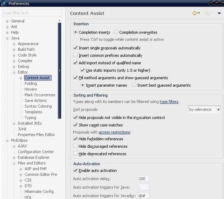
Task: Select Content Assist in the tree
Action: point(37,78)
